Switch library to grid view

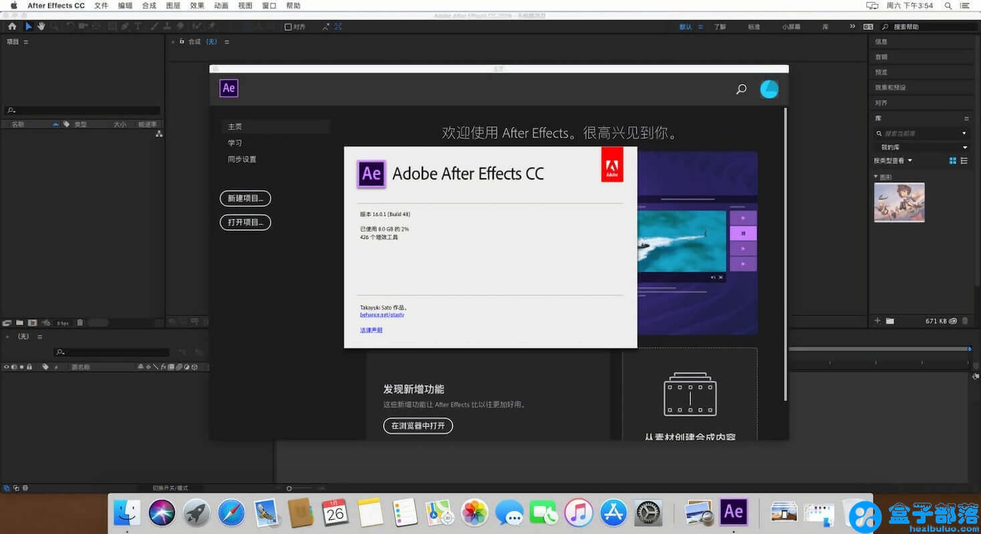pyautogui.click(x=953, y=161)
